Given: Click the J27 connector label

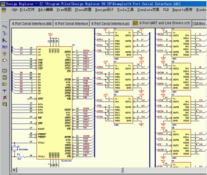Looking at the screenshot, I should (143, 84).
